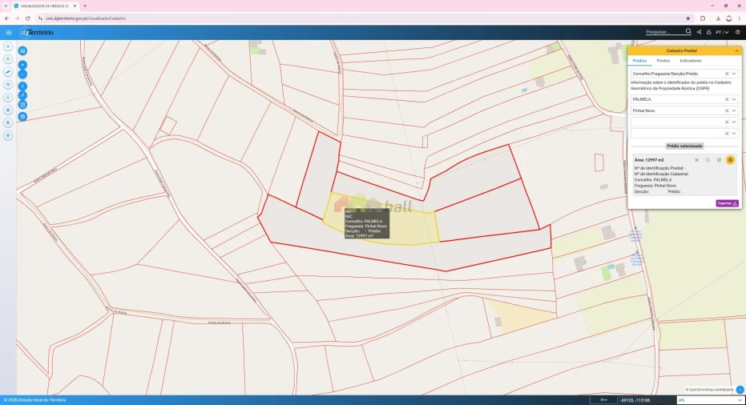Screen dimensions: 746x405
Task: Bookmark this page with star icon
Action: click(688, 18)
